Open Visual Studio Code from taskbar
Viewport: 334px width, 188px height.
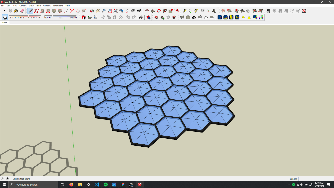coord(97,184)
